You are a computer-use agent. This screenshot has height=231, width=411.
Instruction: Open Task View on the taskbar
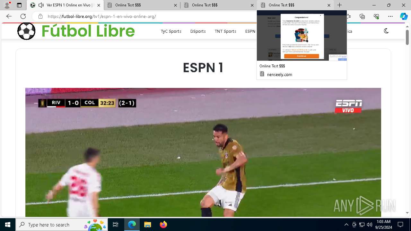(116, 225)
